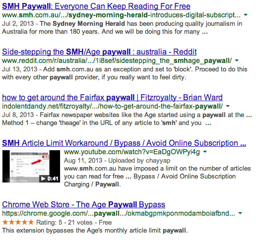The width and height of the screenshot is (256, 240).
Task: Open SMH Article Limit Workaround YouTube result
Action: tap(124, 143)
